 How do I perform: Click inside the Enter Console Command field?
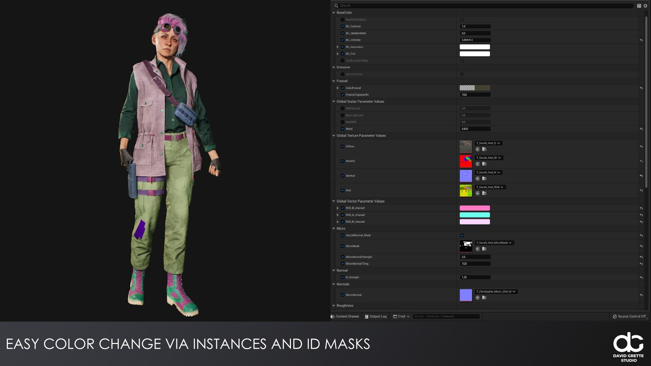pyautogui.click(x=446, y=316)
